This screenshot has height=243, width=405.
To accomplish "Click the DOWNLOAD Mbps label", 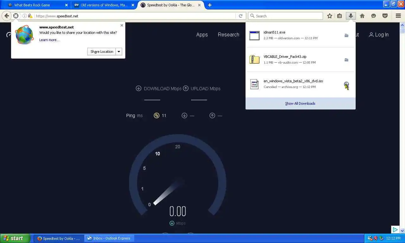I will point(163,89).
